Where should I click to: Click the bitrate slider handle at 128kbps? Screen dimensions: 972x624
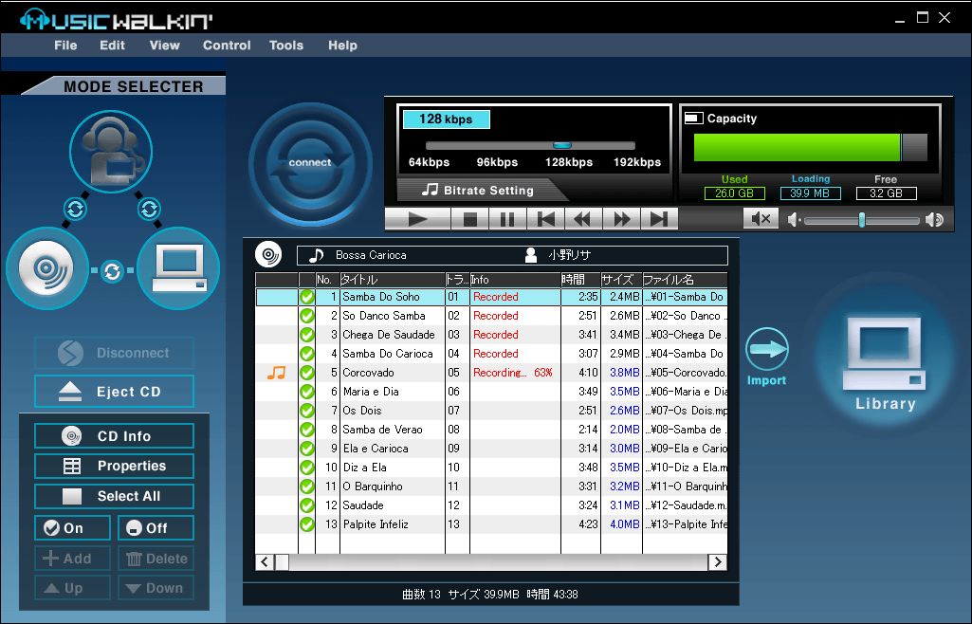pos(562,146)
